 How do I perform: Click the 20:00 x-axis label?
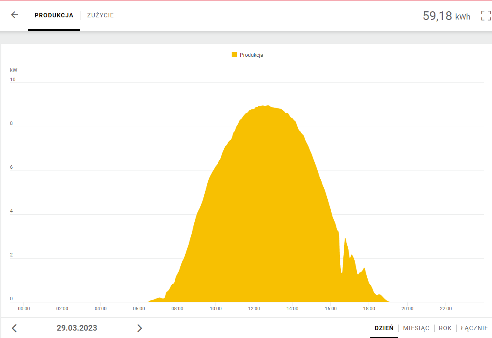[407, 308]
